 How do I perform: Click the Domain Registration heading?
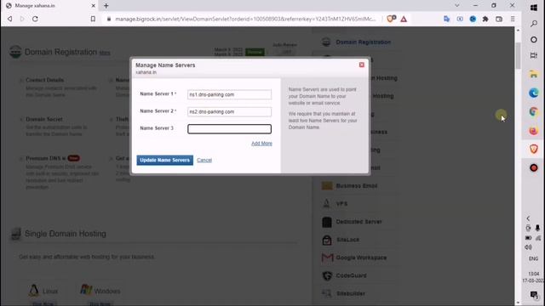coord(60,52)
